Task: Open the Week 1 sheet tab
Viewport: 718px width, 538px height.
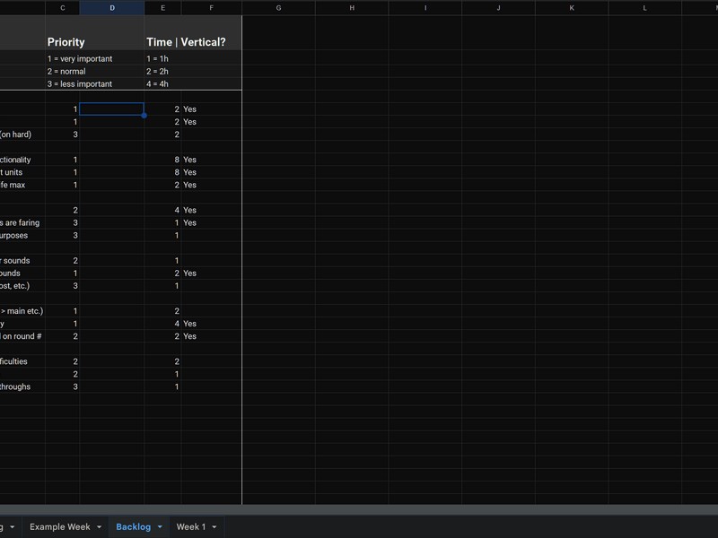Action: tap(190, 527)
